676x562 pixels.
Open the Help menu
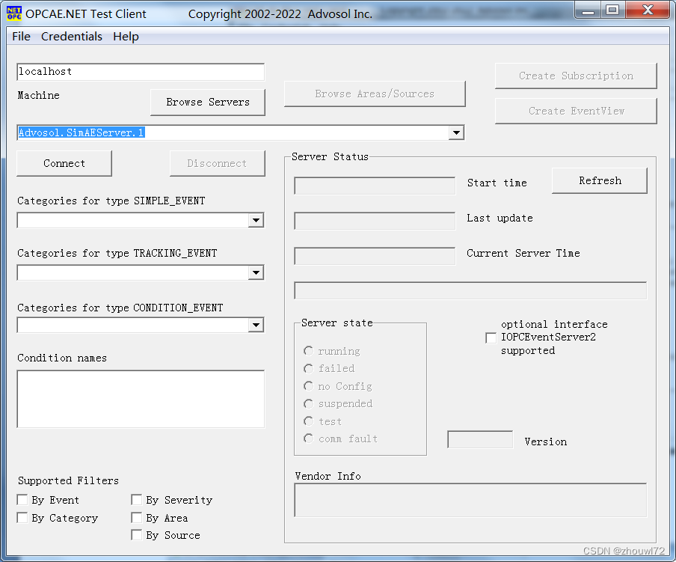pos(126,37)
